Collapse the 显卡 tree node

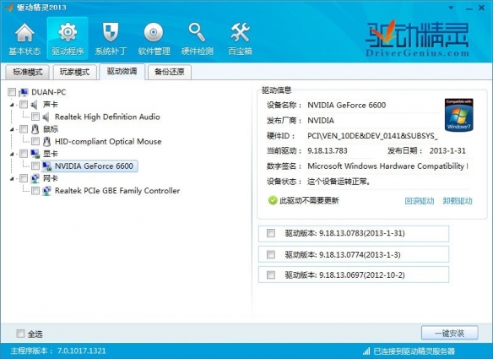[x=12, y=154]
